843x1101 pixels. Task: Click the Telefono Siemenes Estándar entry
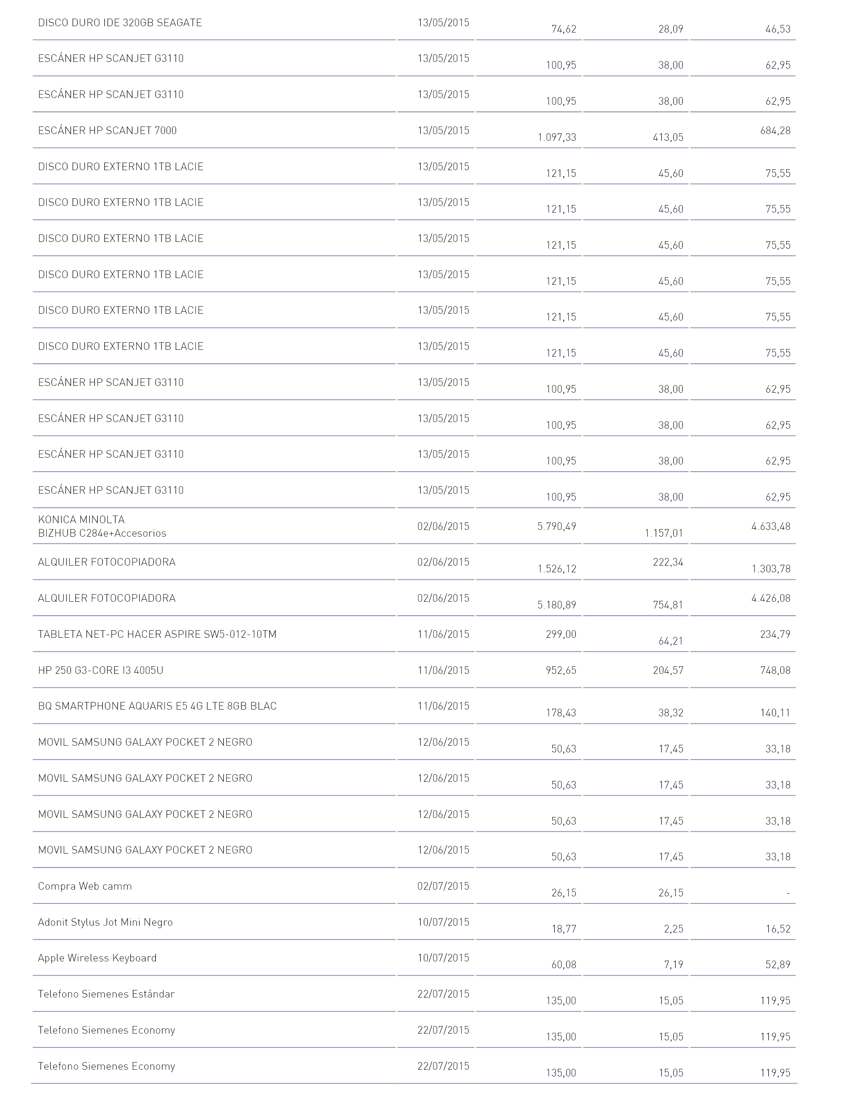click(106, 994)
